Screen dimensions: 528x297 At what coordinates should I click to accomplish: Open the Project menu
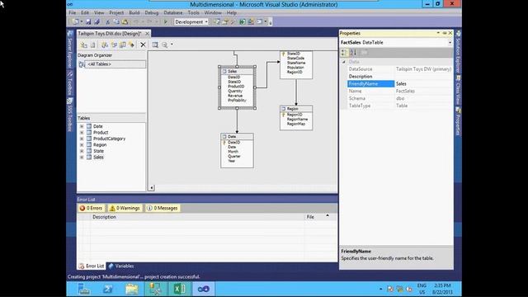116,13
